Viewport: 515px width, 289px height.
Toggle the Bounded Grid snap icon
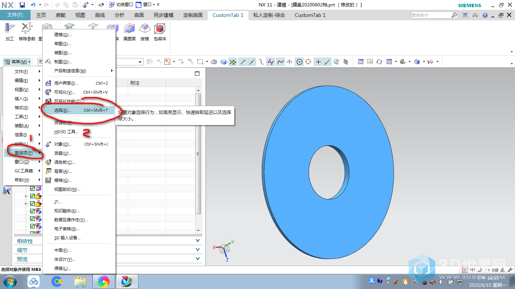pyautogui.click(x=346, y=62)
